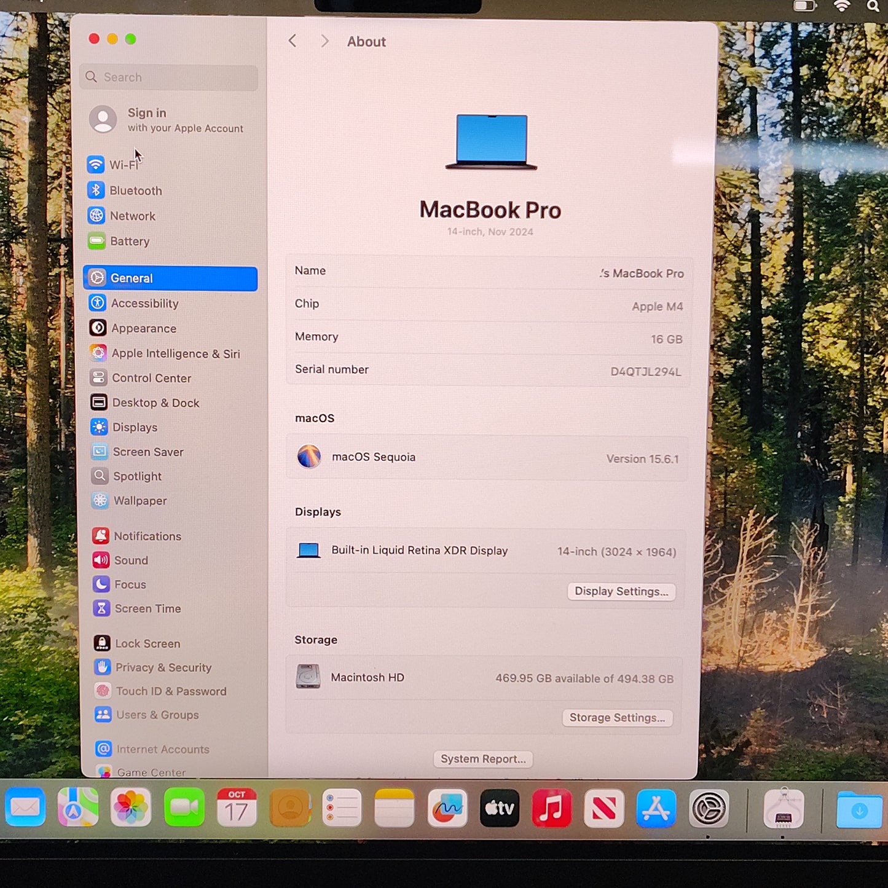Open Wallpaper settings

click(139, 501)
